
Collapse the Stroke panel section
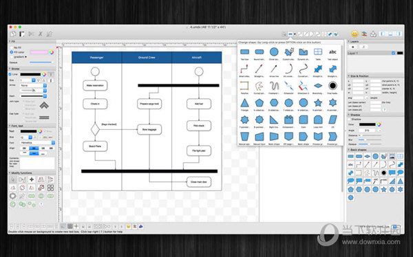pyautogui.click(x=10, y=69)
